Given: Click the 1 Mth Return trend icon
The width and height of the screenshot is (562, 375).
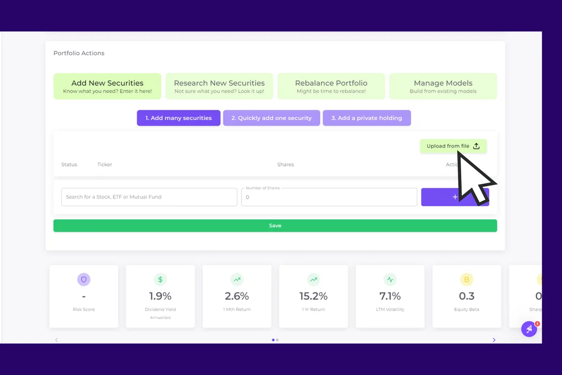Looking at the screenshot, I should (237, 279).
